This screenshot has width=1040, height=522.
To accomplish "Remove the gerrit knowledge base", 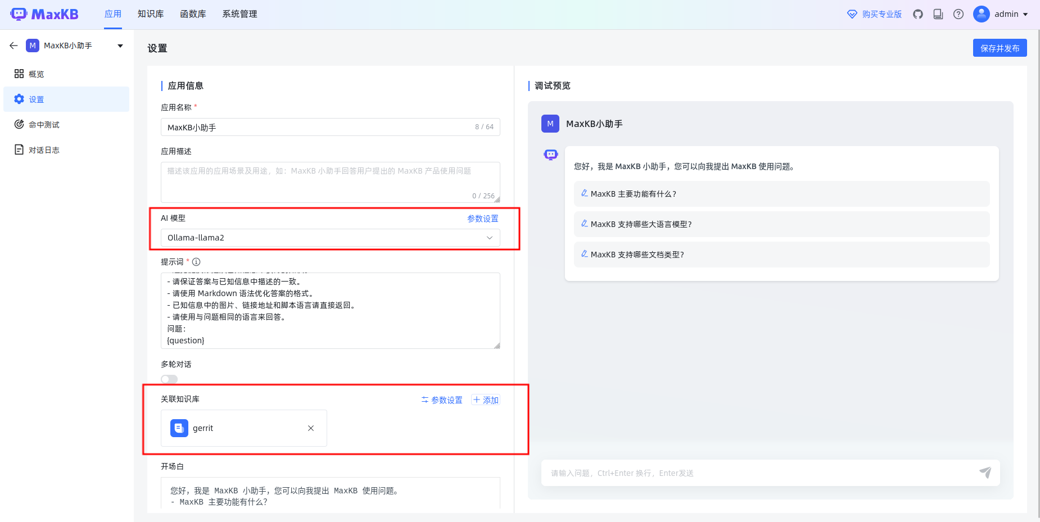I will (311, 428).
